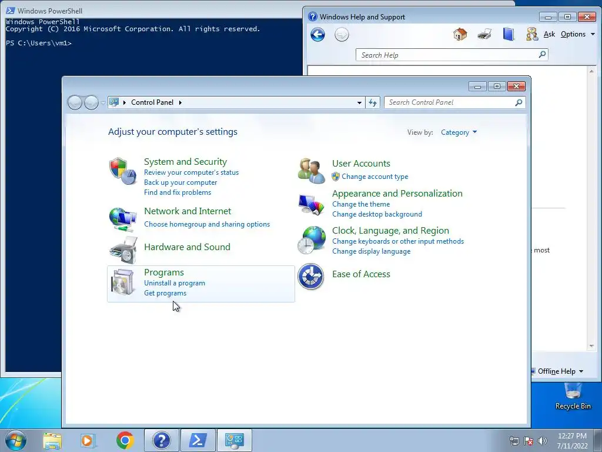This screenshot has width=602, height=452.
Task: Open Hardware and Sound printer icon
Action: [123, 250]
